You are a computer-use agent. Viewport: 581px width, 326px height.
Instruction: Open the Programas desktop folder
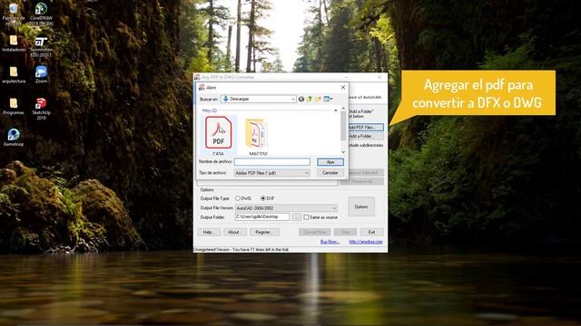(14, 107)
